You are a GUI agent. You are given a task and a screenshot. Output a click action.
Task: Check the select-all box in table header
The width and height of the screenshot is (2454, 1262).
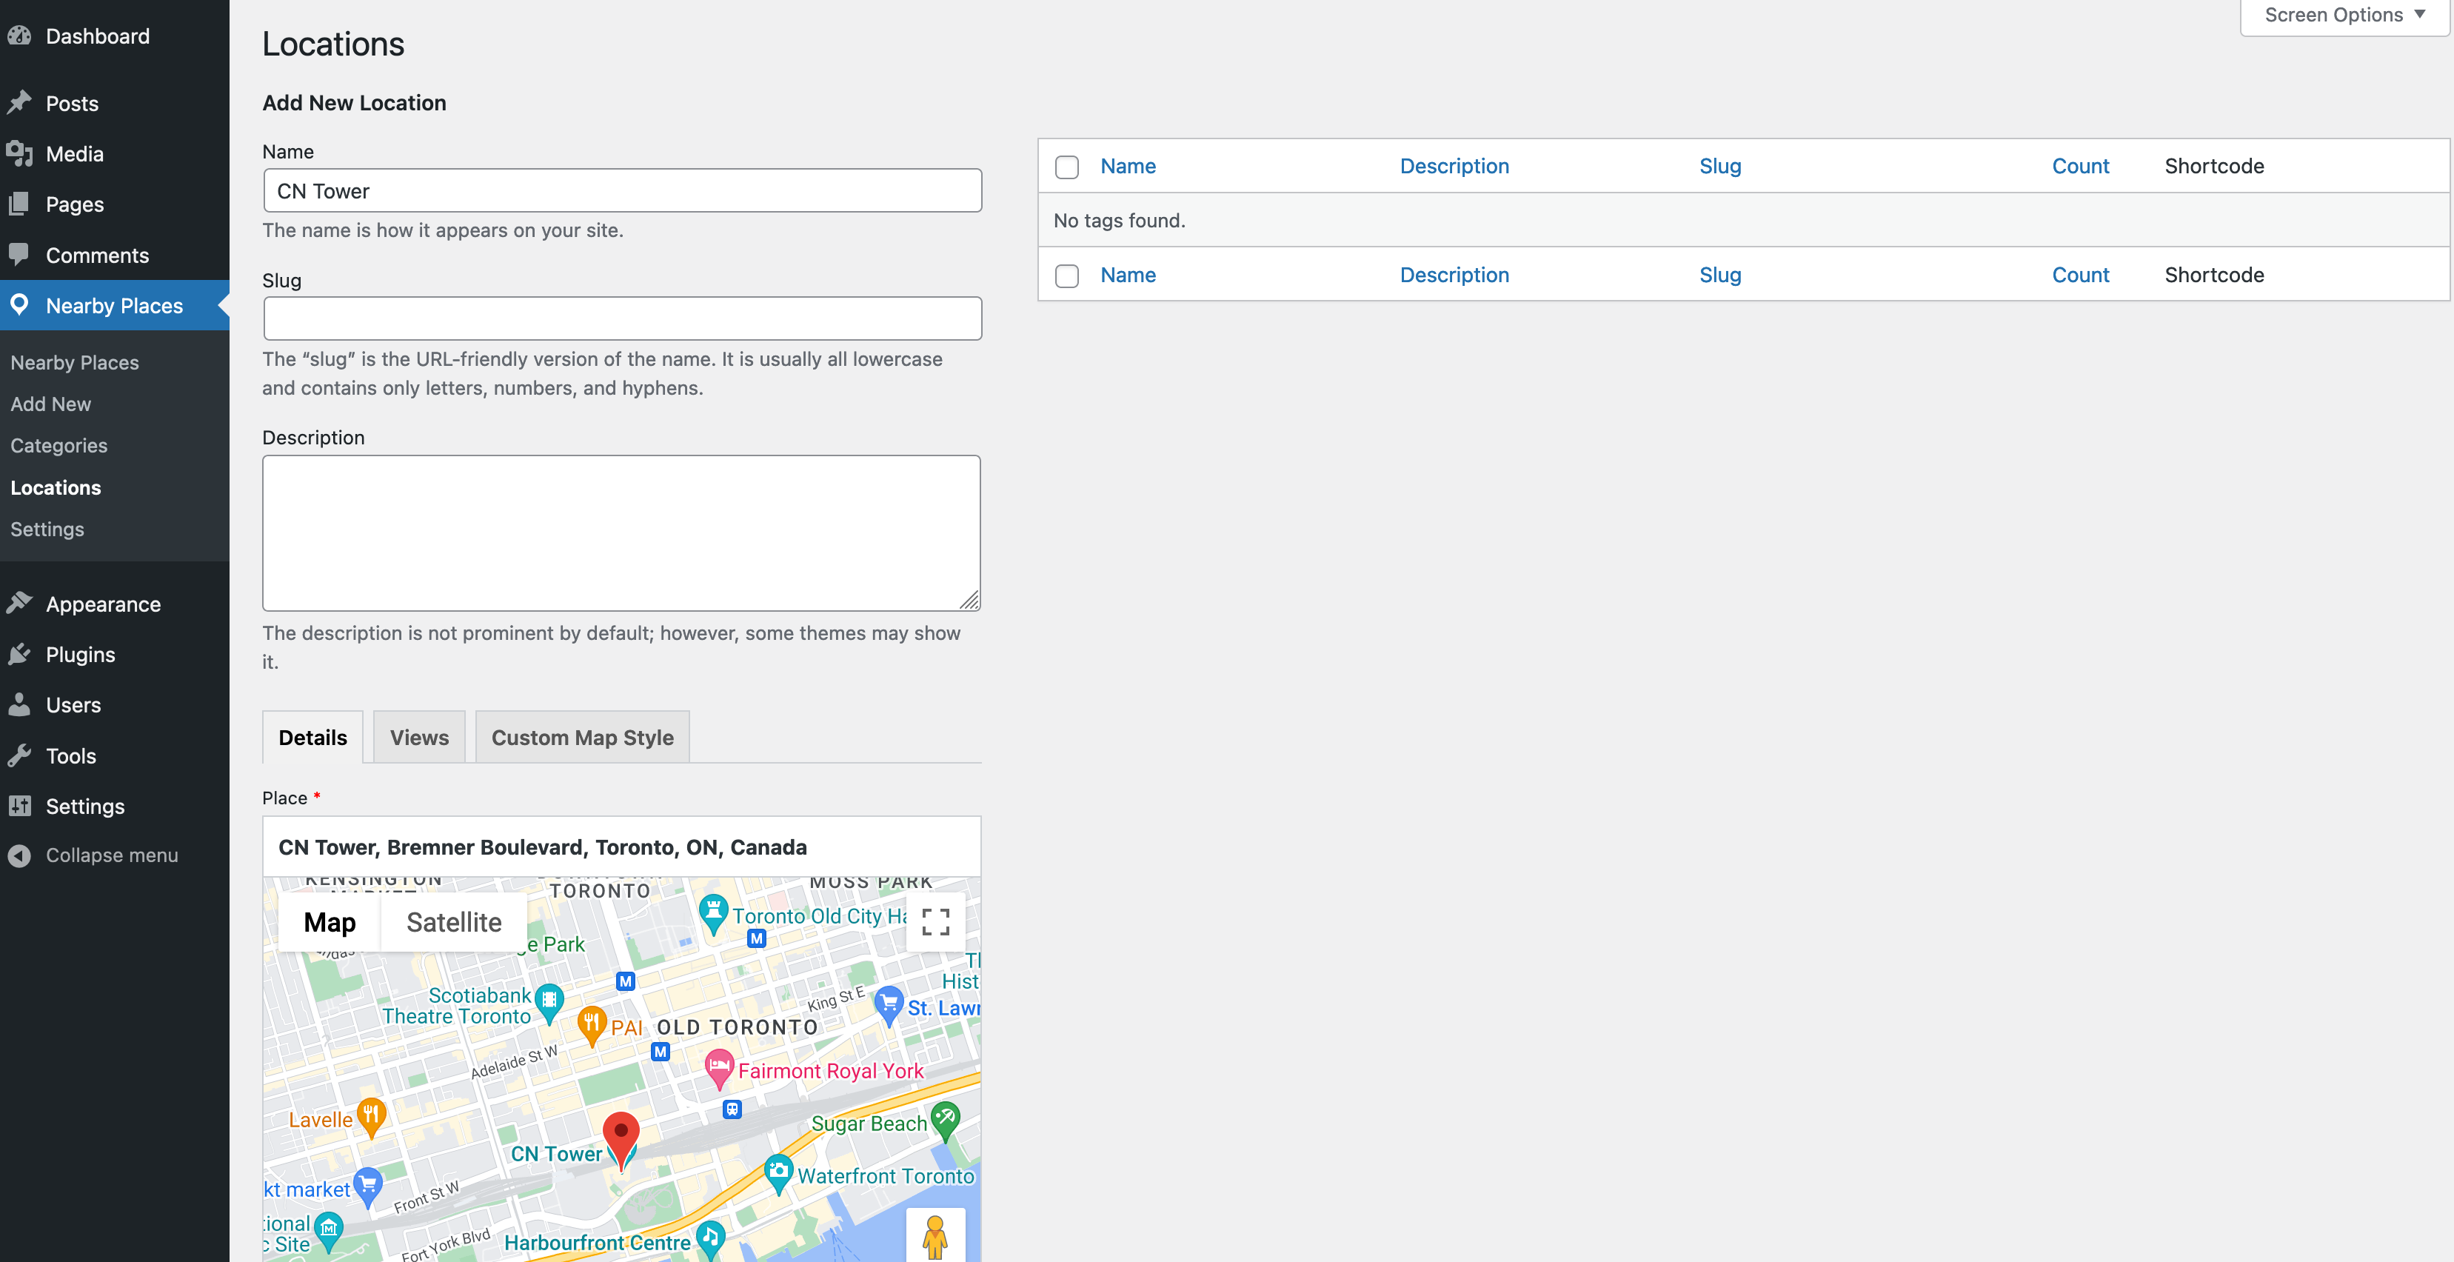pyautogui.click(x=1067, y=167)
